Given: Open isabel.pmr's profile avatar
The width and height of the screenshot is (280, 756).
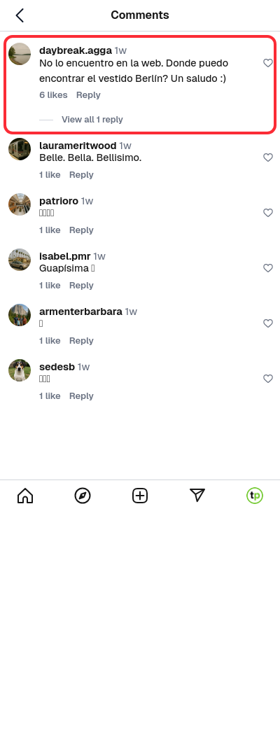Looking at the screenshot, I should click(20, 260).
